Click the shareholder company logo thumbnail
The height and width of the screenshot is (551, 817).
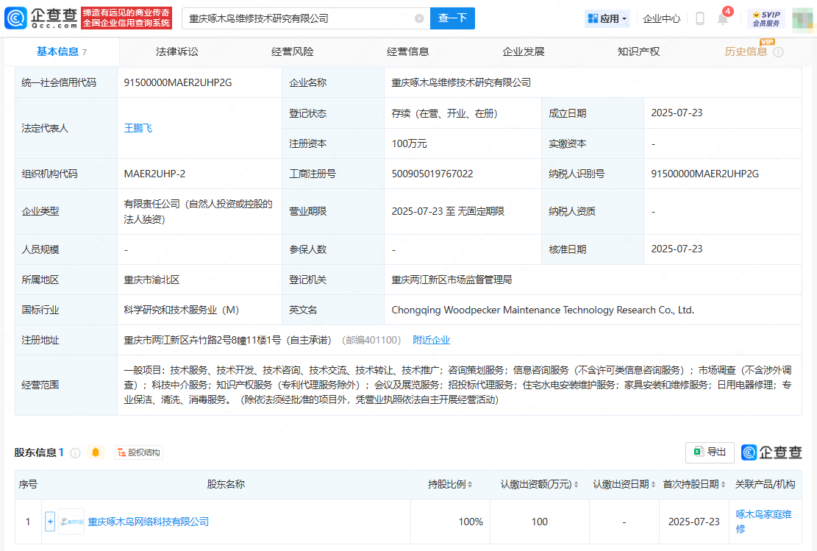click(71, 522)
